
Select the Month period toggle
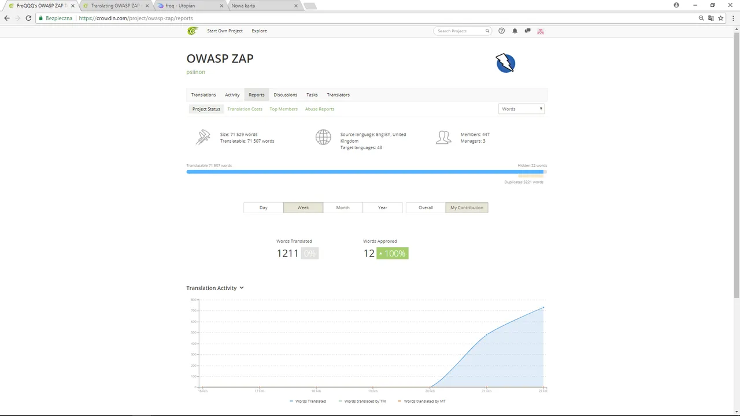(x=343, y=207)
